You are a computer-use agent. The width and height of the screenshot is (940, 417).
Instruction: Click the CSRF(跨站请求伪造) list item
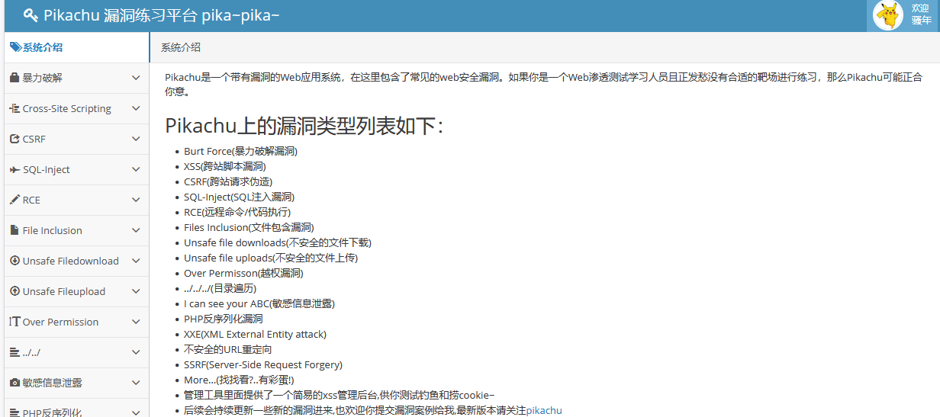(x=228, y=181)
